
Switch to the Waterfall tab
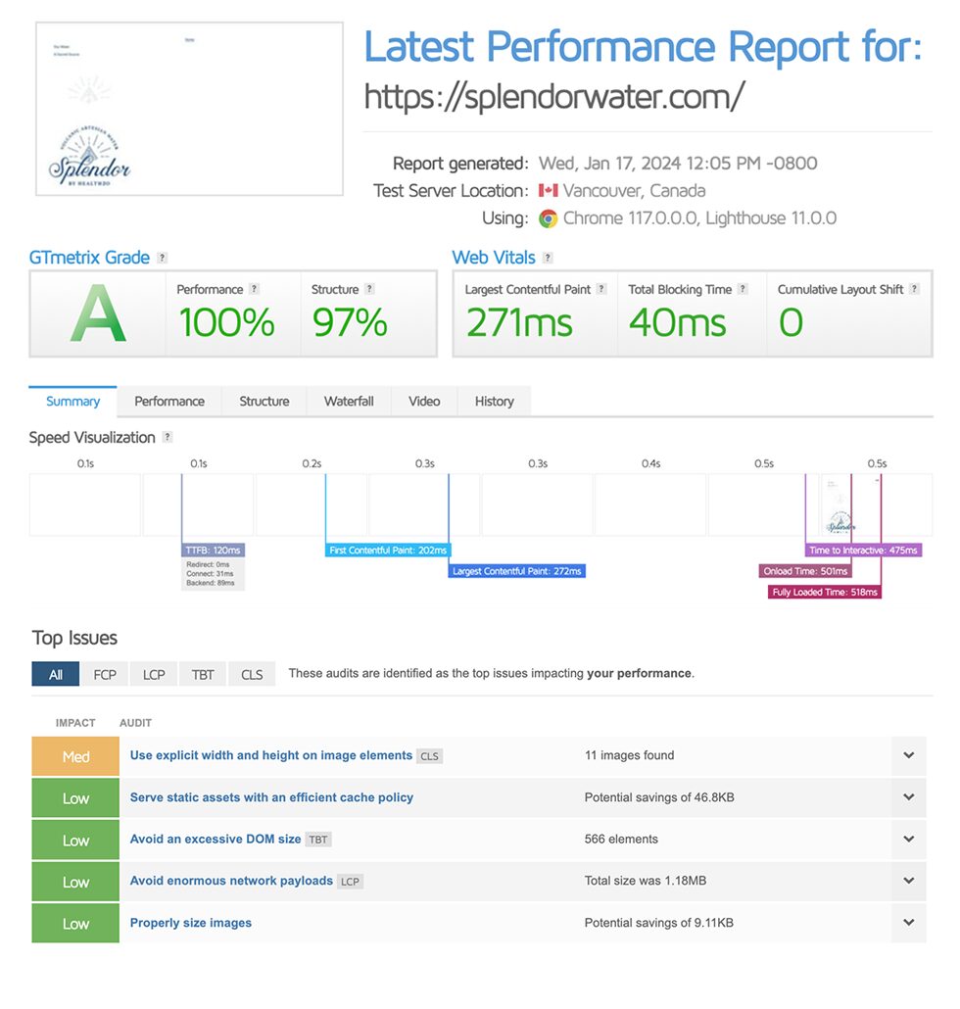pos(349,401)
